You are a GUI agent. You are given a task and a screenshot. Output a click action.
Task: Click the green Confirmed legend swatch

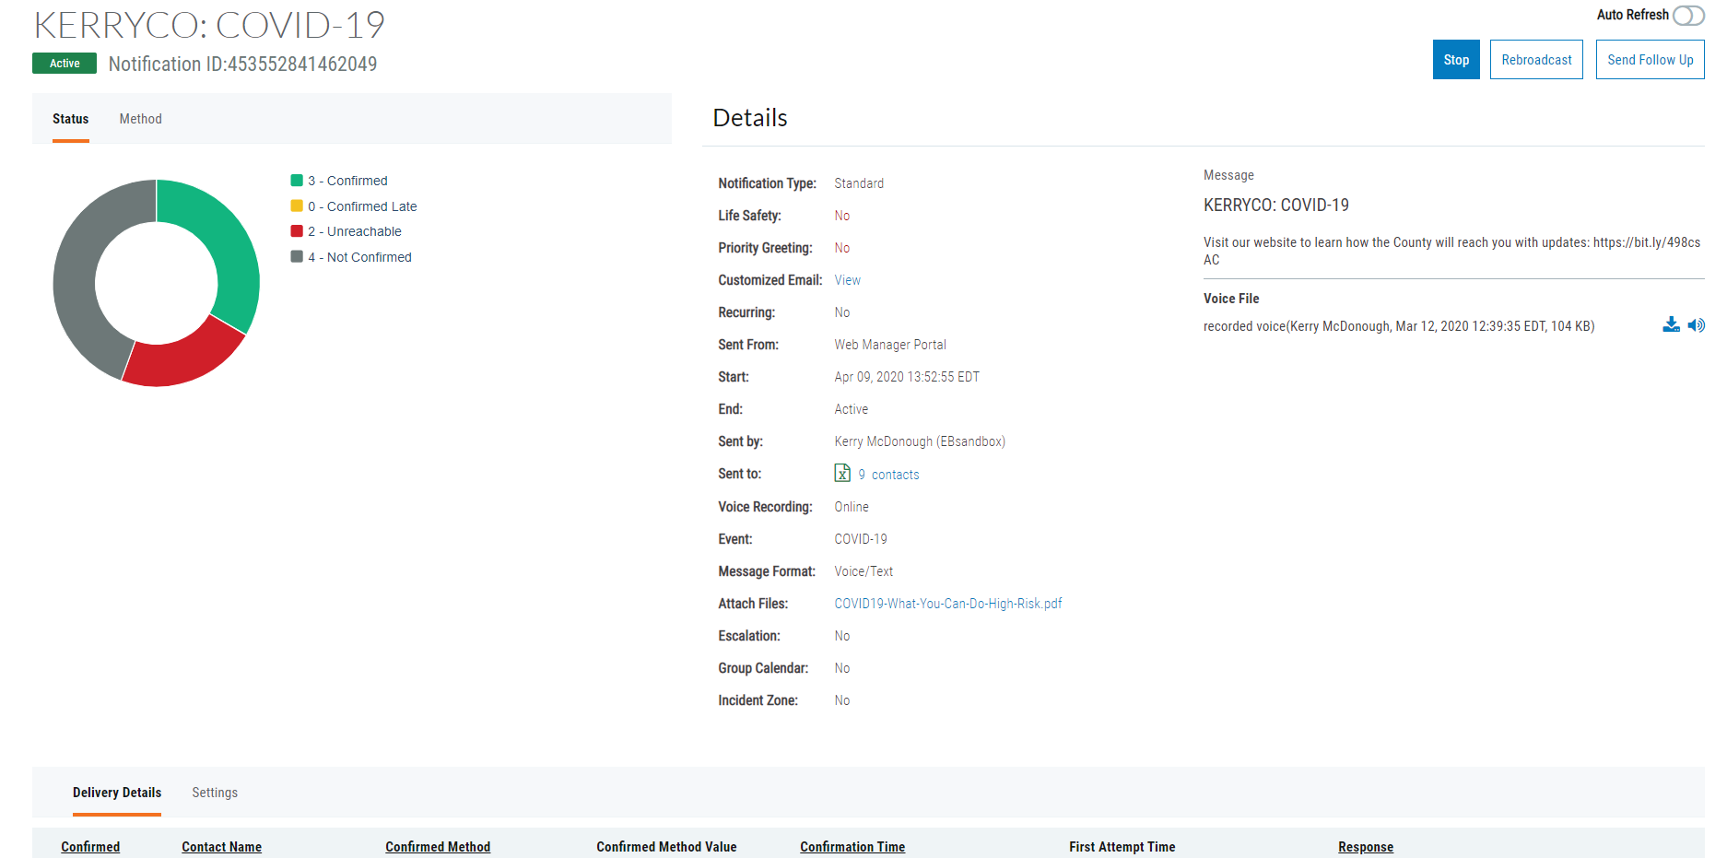(297, 181)
